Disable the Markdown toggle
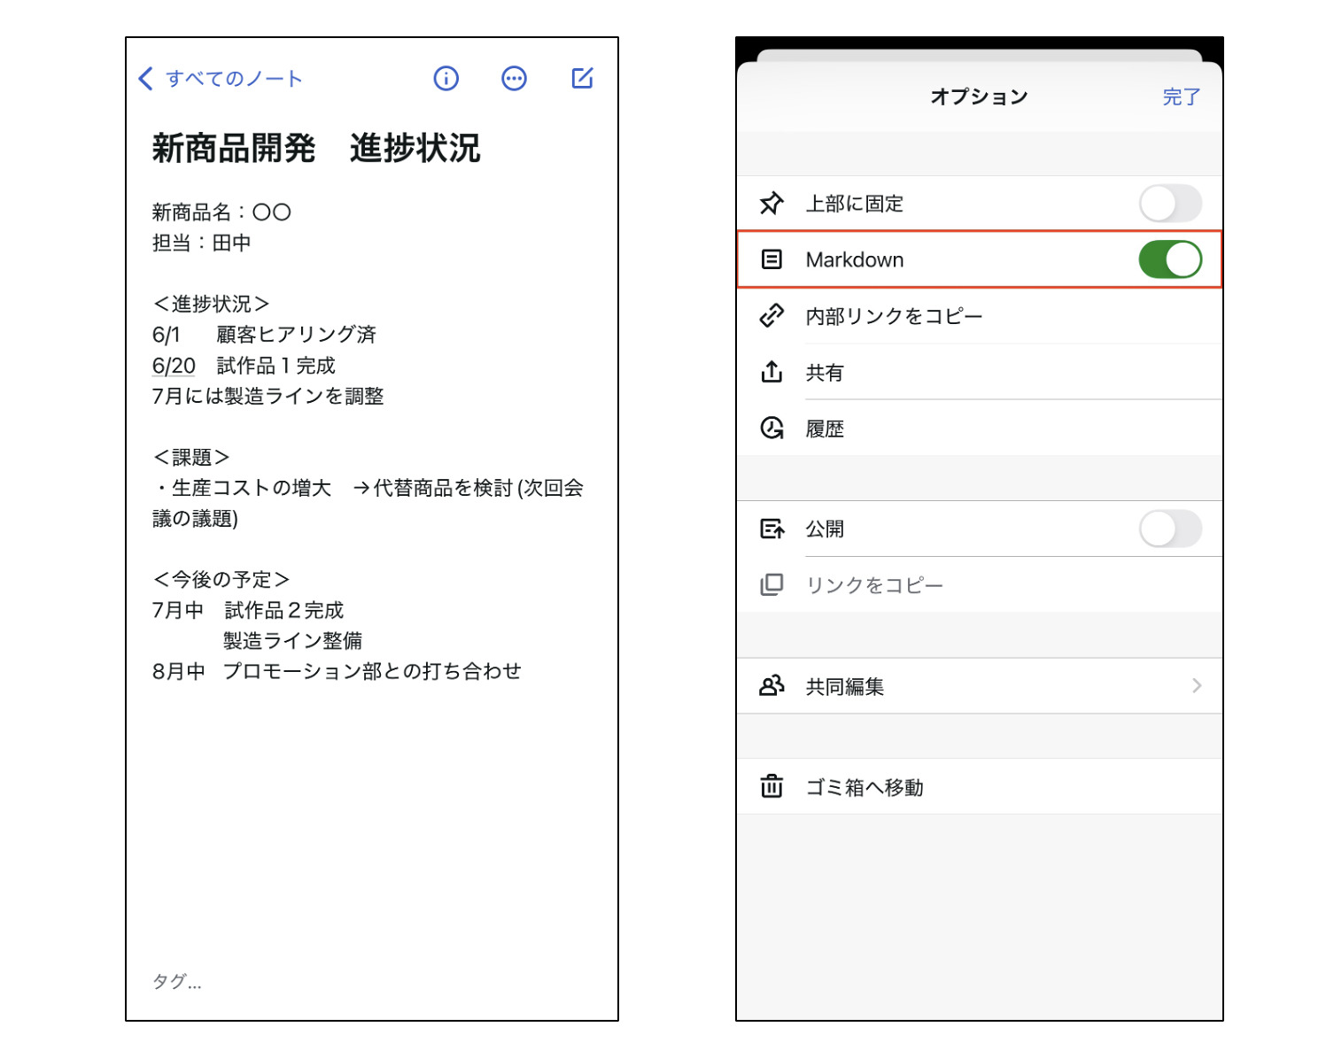1326x1050 pixels. 1171,259
